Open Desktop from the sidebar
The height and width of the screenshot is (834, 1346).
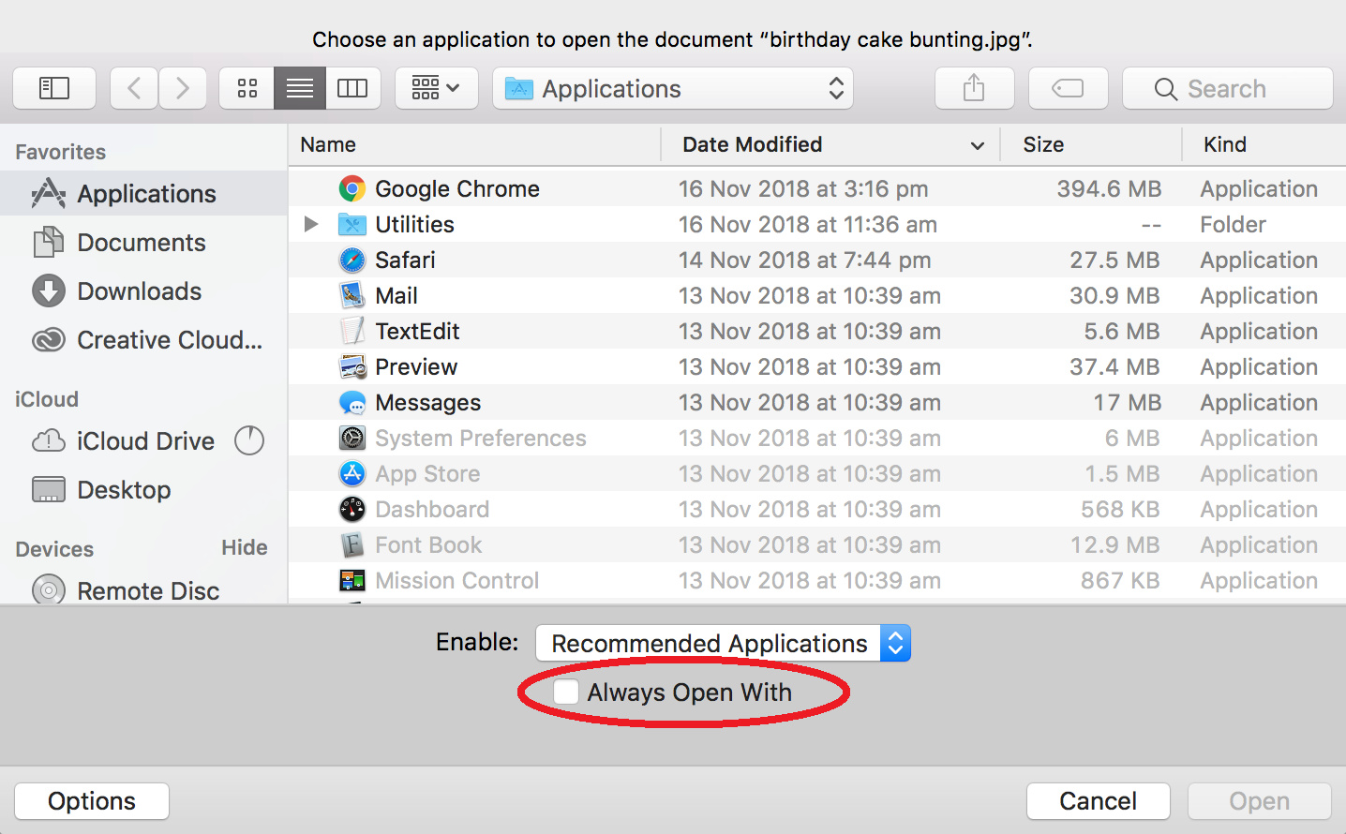143,490
